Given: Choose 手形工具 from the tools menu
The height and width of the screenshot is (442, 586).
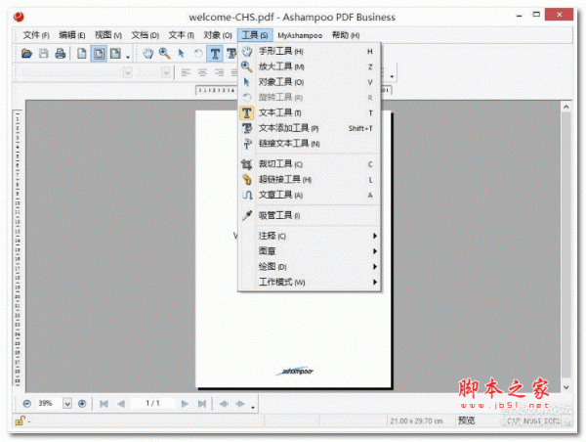Looking at the screenshot, I should click(x=310, y=51).
